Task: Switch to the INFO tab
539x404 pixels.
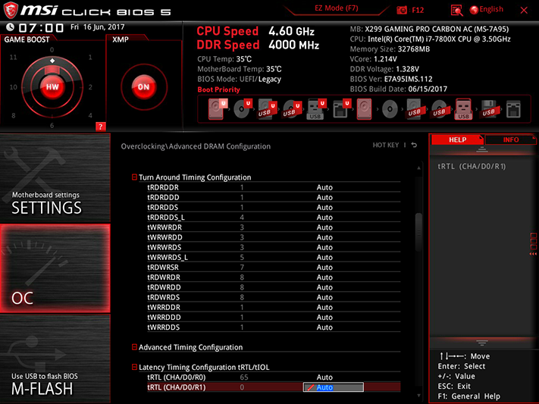Action: click(510, 139)
